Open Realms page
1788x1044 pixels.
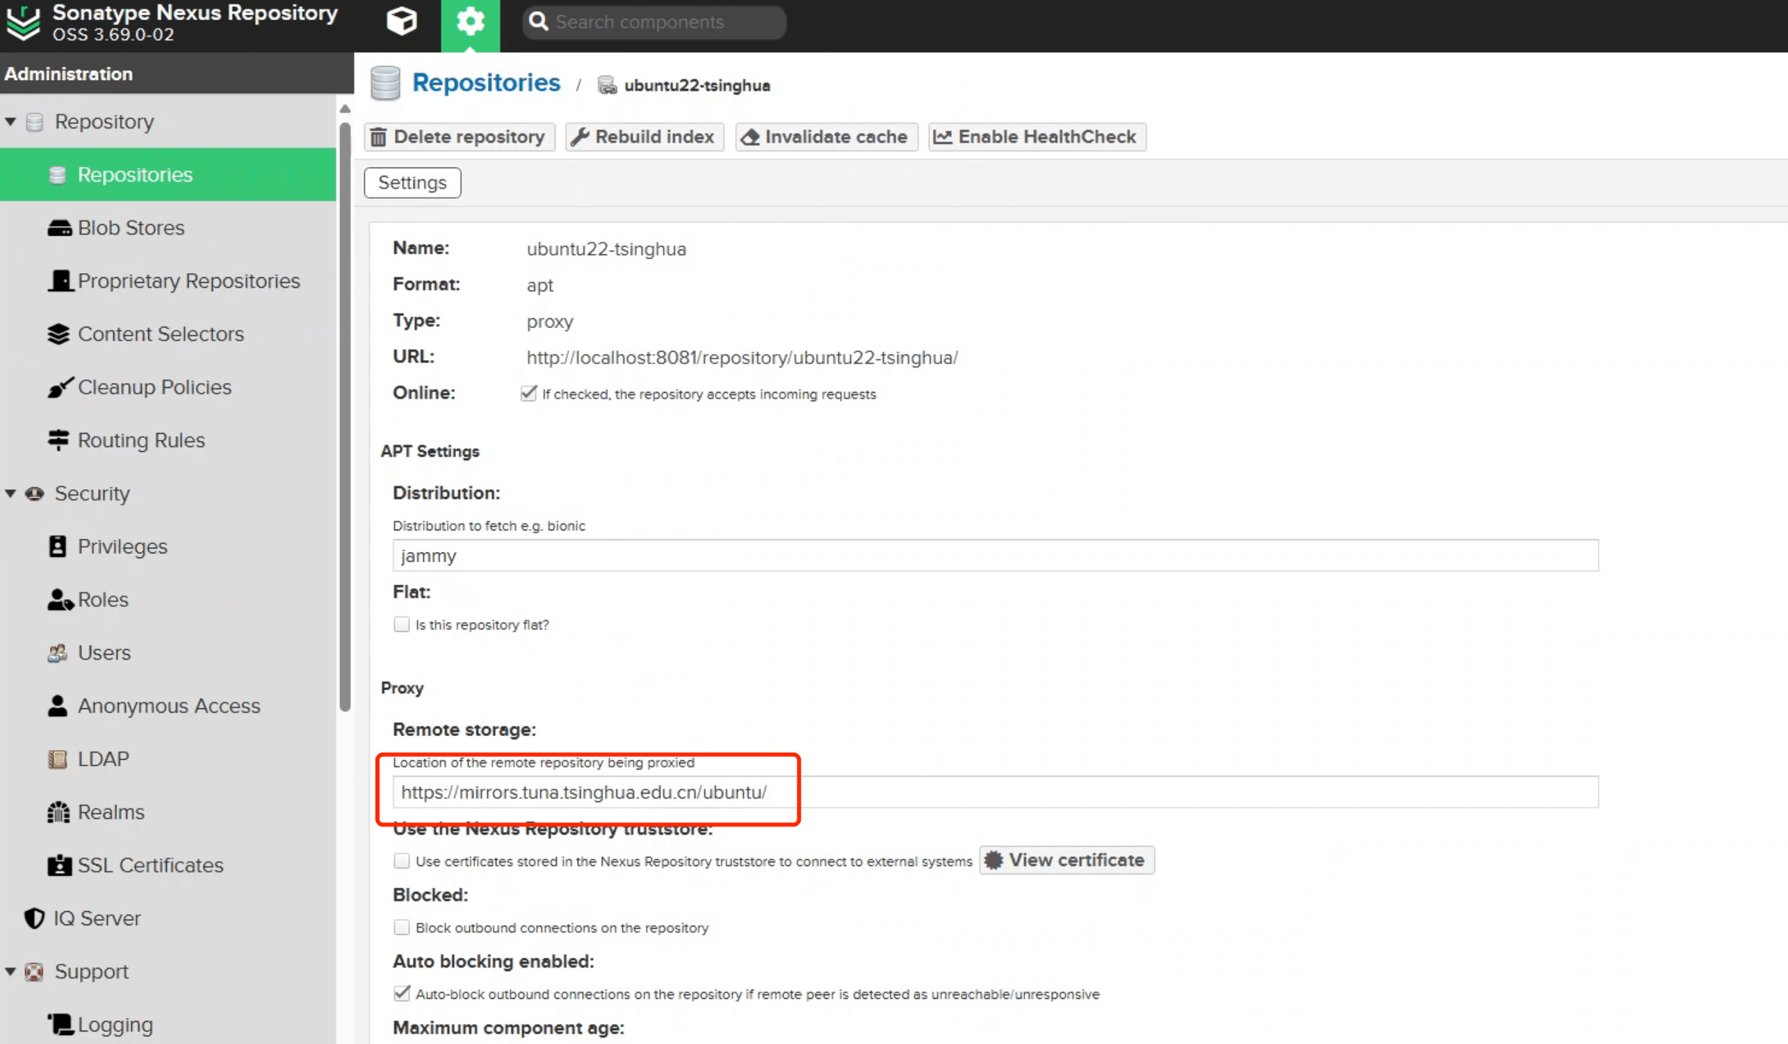click(111, 812)
